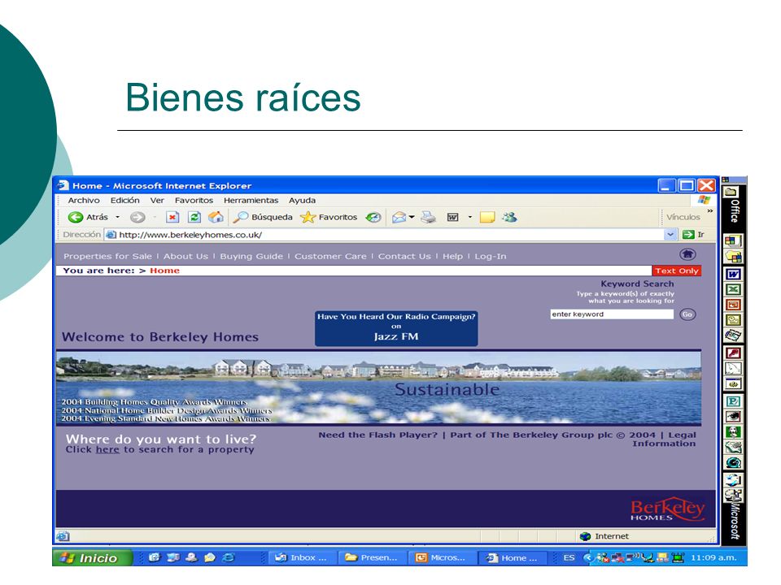Open the Log-In link
Screen dimensions: 781x585
pos(490,256)
